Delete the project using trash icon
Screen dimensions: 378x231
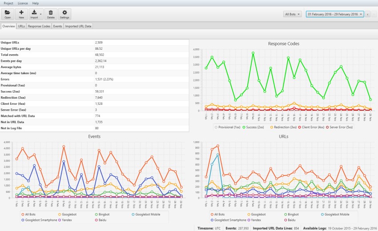pos(51,14)
